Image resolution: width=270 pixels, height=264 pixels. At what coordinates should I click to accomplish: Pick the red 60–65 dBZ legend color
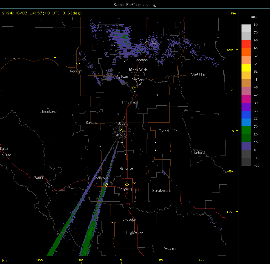pyautogui.click(x=246, y=44)
